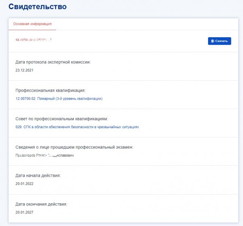The height and width of the screenshot is (226, 243).
Task: Select the examinee's full name text
Action: point(44,155)
